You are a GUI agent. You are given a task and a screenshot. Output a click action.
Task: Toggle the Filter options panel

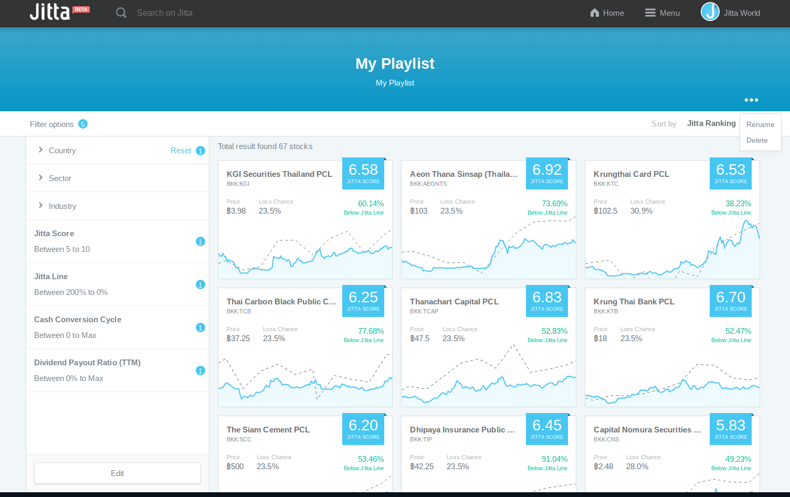(51, 124)
